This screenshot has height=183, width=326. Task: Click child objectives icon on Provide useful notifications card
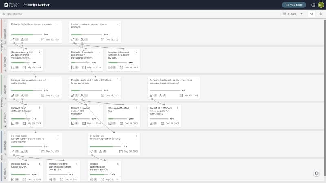(x=82, y=96)
